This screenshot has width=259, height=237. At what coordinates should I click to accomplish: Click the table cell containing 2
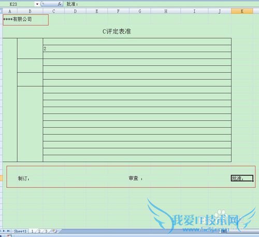click(137, 49)
